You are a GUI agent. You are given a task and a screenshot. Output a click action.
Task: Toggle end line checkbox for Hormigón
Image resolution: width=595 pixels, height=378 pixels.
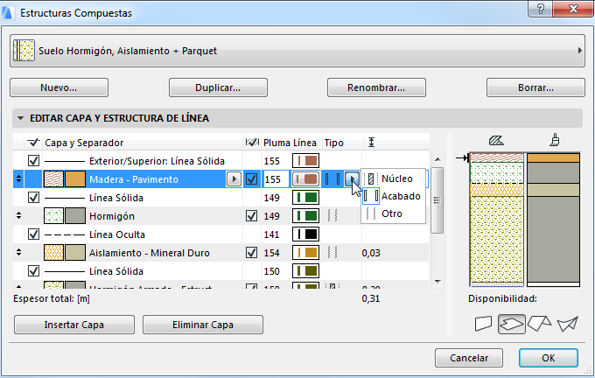click(252, 216)
